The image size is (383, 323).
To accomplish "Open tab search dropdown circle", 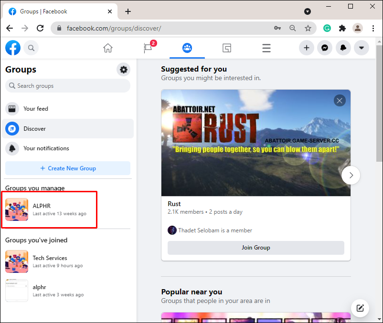I will click(307, 11).
